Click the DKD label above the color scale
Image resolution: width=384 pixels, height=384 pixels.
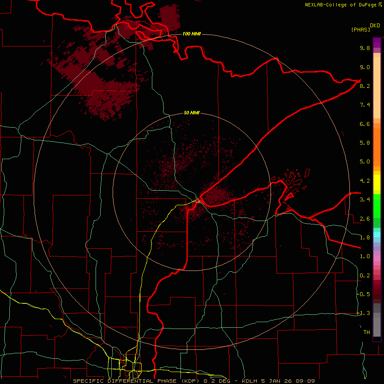pyautogui.click(x=375, y=26)
